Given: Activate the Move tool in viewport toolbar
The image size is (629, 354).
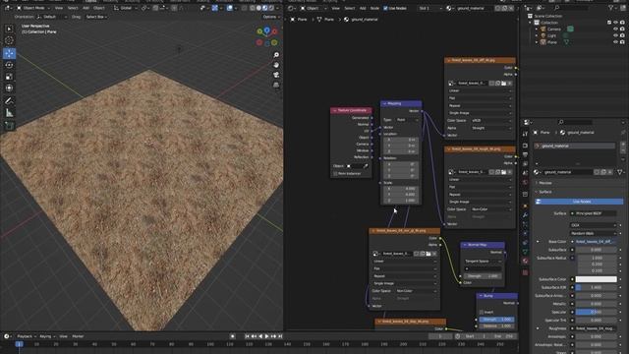Looking at the screenshot, I should point(9,53).
